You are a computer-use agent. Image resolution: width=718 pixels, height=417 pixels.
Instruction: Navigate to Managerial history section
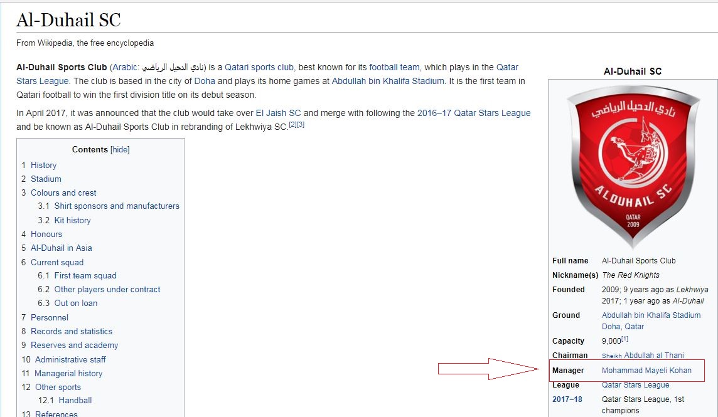(x=68, y=373)
